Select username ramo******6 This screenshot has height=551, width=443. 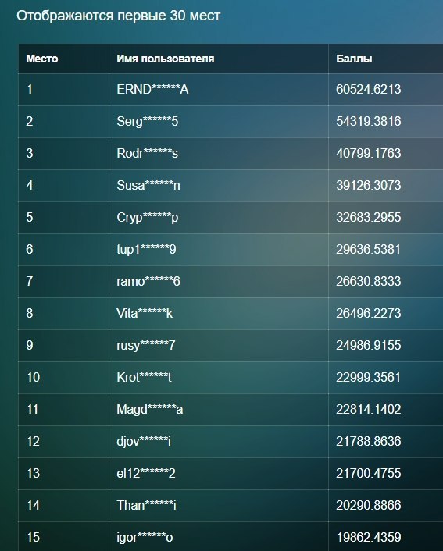click(x=148, y=281)
